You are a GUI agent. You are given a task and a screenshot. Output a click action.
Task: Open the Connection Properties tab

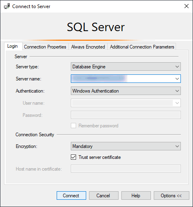click(45, 47)
